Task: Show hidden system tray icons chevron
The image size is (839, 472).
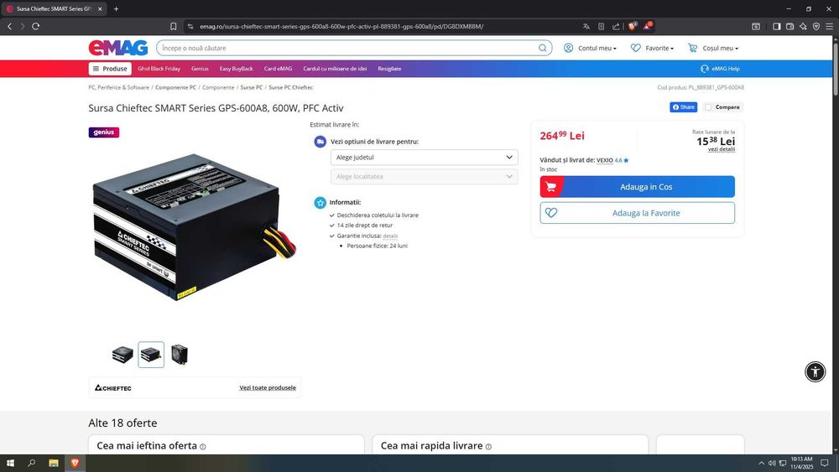Action: point(762,463)
